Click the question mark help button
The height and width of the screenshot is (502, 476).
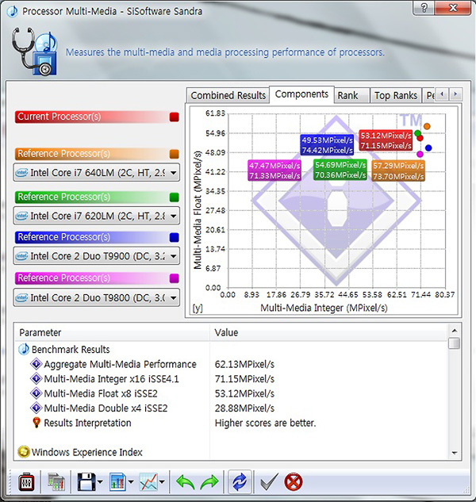pos(424,8)
